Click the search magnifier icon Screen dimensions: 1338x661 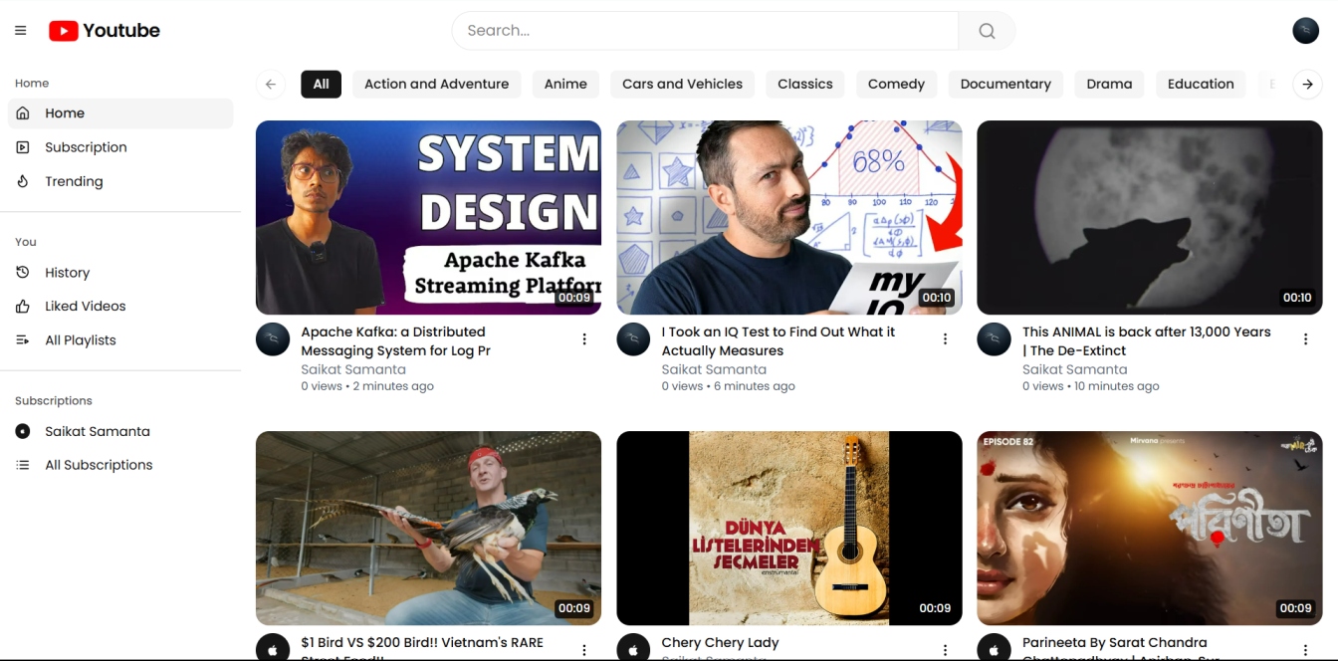tap(987, 31)
